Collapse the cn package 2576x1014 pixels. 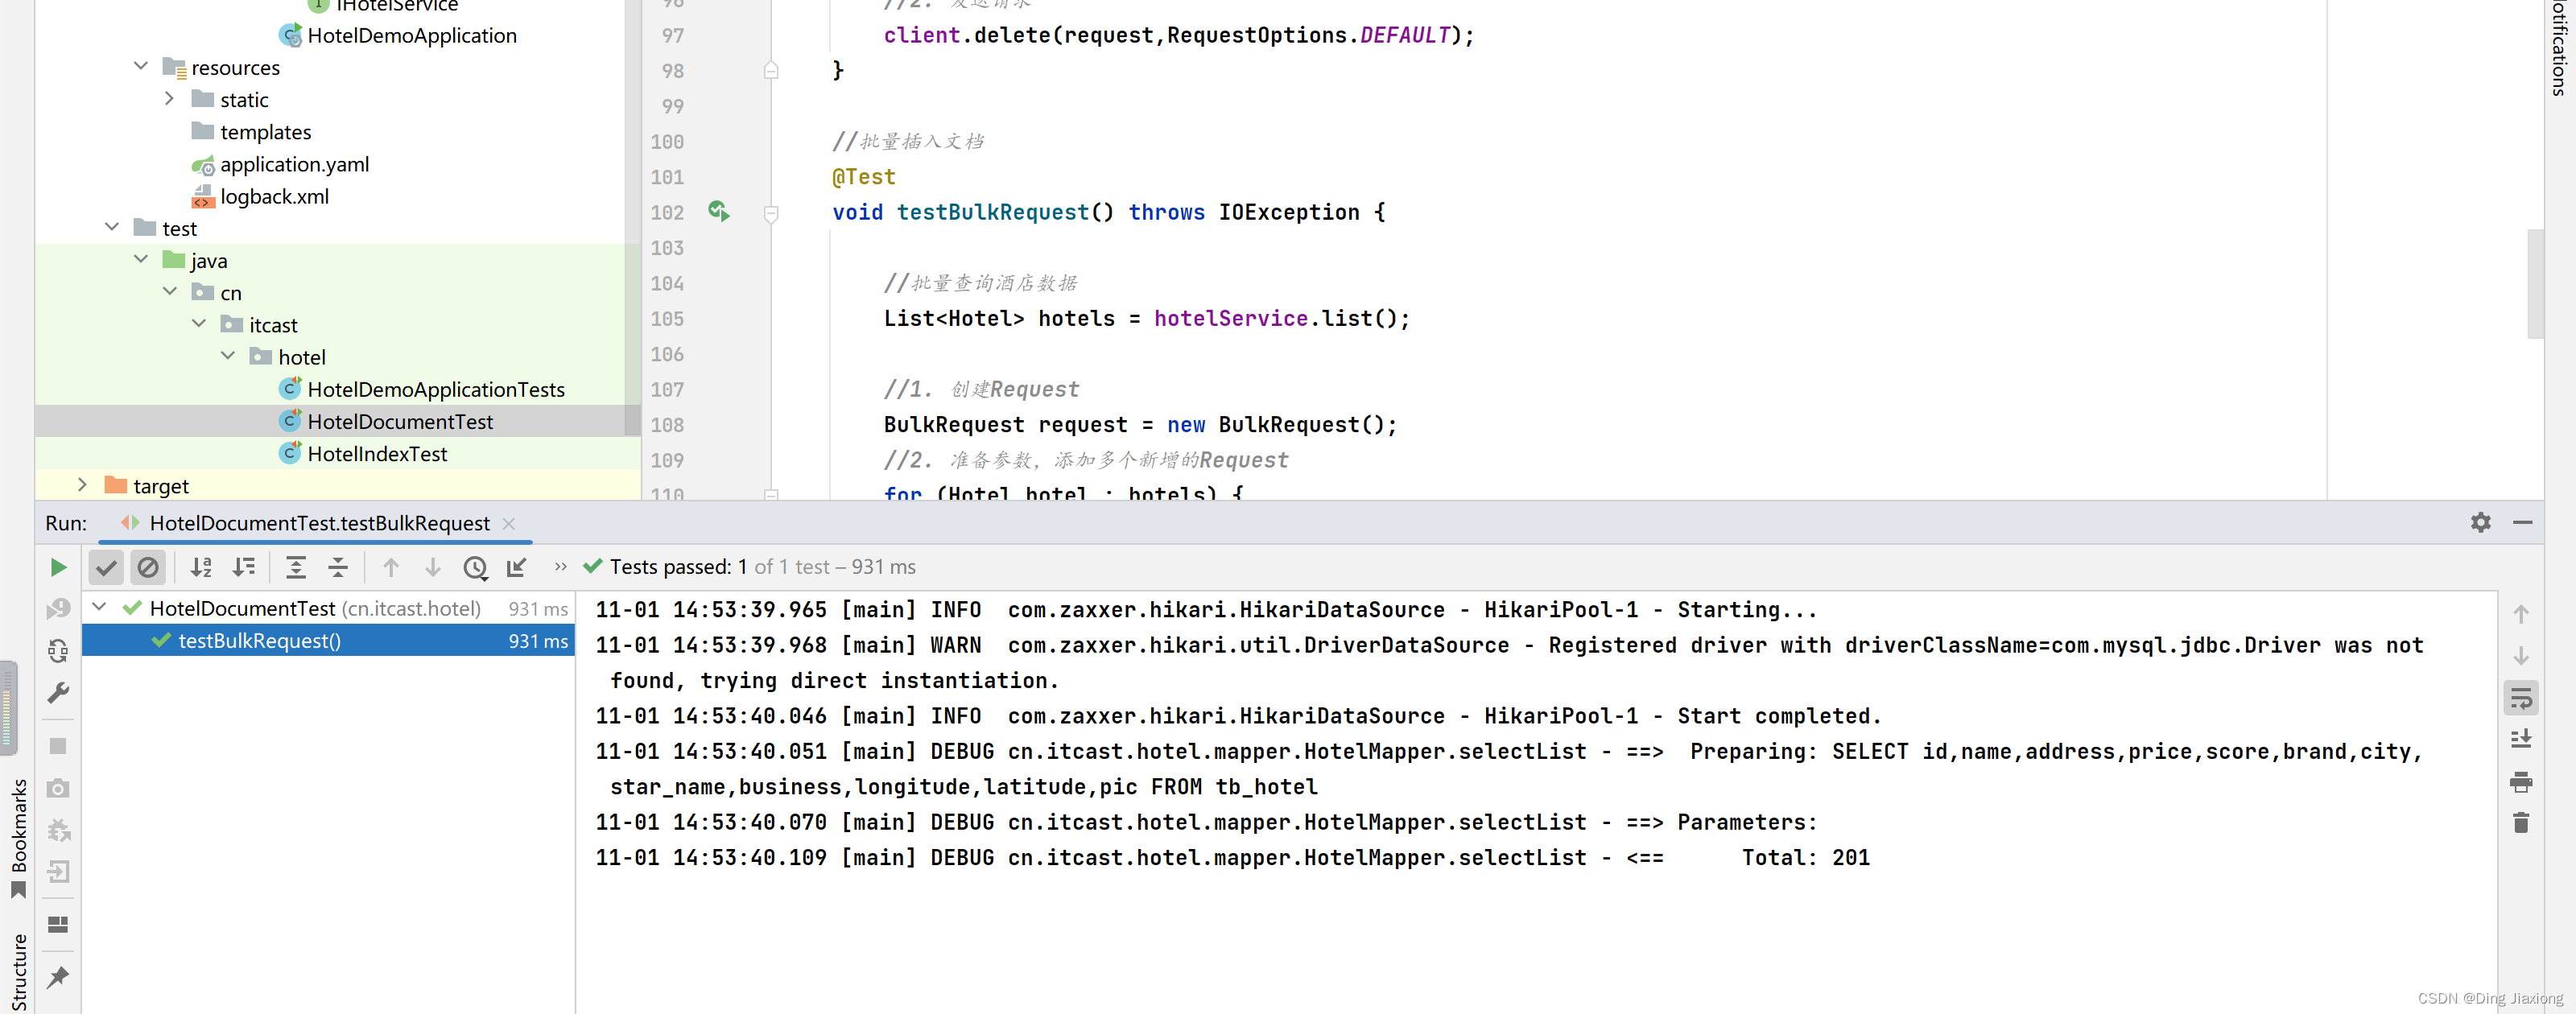(x=170, y=291)
